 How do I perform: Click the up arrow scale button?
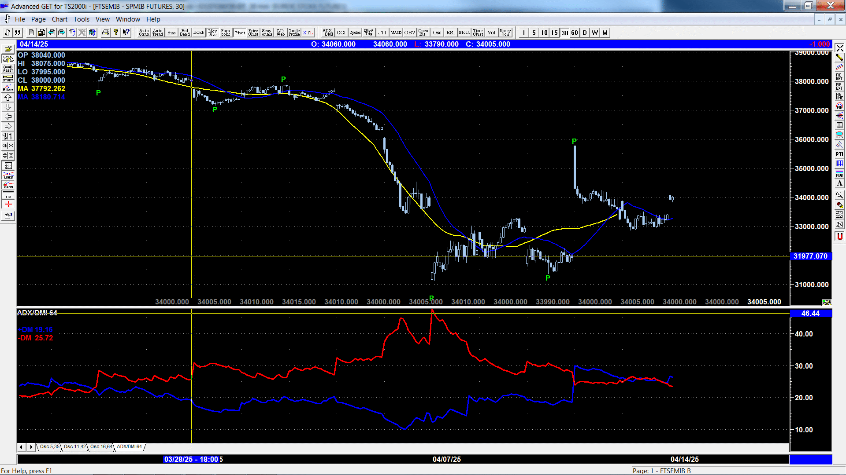tap(8, 97)
